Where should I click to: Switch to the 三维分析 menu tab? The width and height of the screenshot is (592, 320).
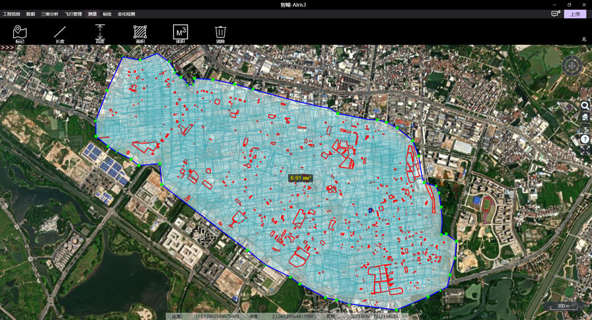point(49,14)
